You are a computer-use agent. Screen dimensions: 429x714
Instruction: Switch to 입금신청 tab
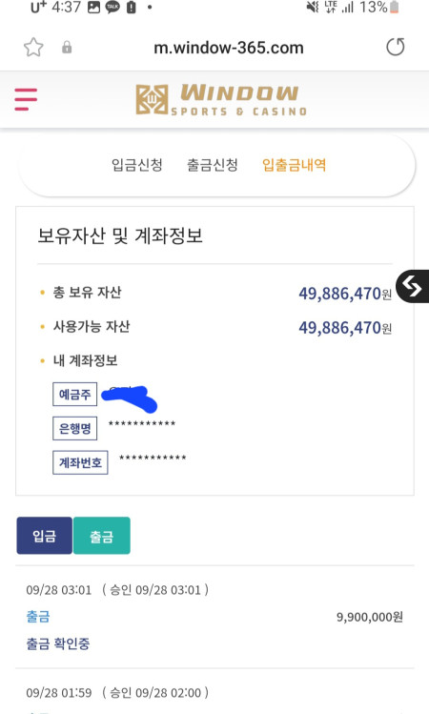(x=137, y=165)
